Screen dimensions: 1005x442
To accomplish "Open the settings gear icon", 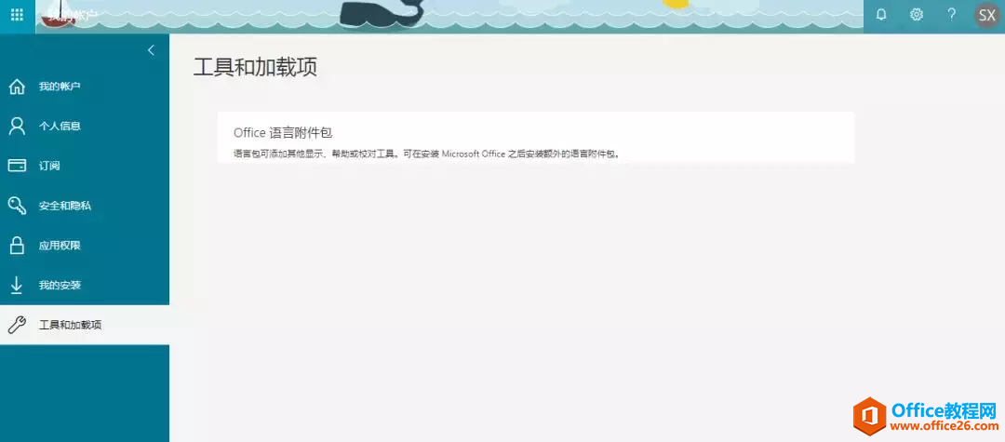I will tap(917, 15).
